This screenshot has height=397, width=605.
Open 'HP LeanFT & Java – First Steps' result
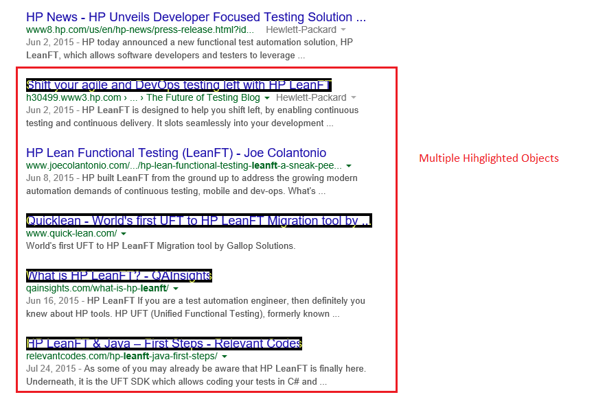163,344
